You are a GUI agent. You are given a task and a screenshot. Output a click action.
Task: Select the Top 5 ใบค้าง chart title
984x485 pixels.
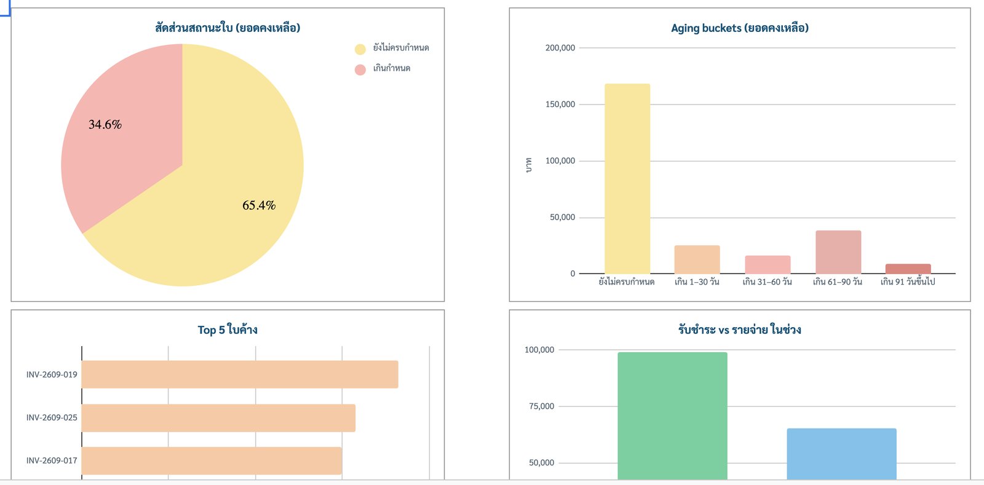[x=228, y=329]
